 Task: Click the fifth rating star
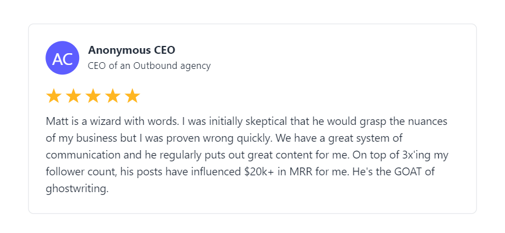[132, 96]
